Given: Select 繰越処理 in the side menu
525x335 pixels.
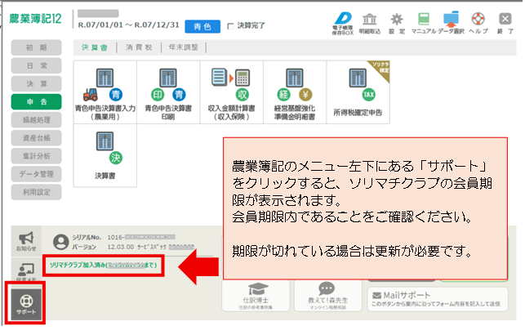Looking at the screenshot, I should click(x=36, y=120).
